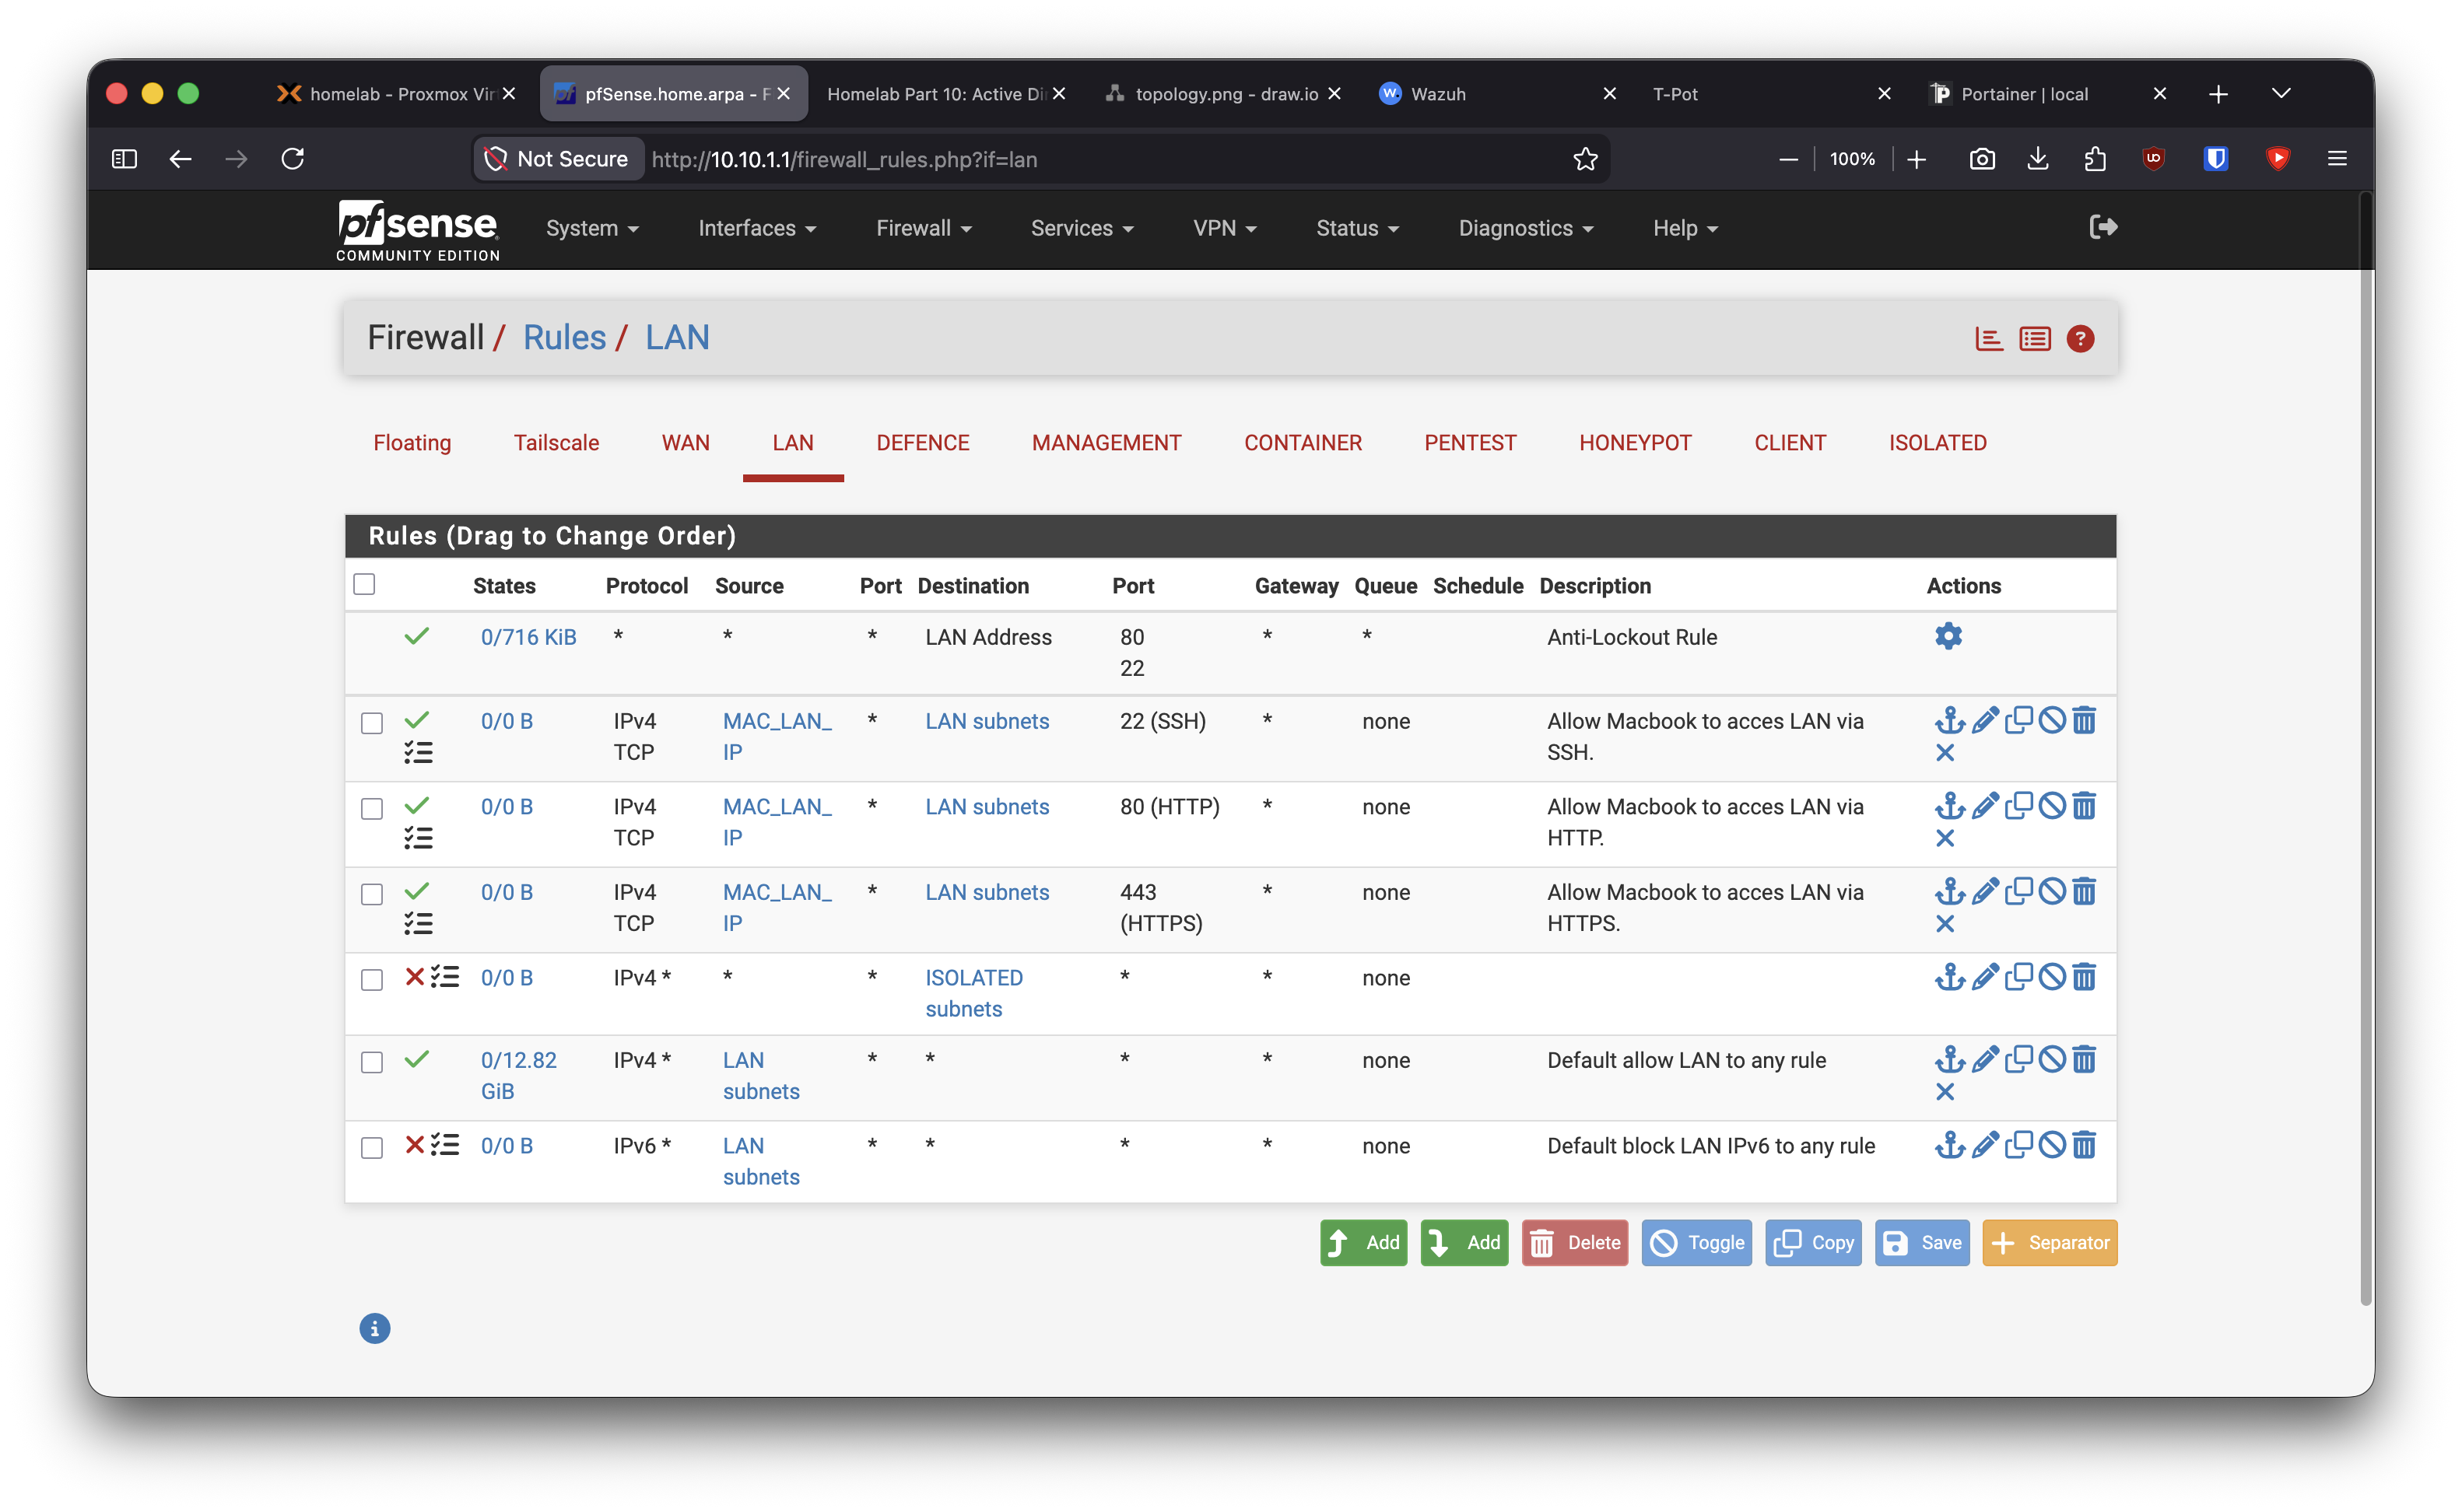Screen dimensions: 2462x1512
Task: Open the Rules breadcrumb link
Action: tap(564, 337)
